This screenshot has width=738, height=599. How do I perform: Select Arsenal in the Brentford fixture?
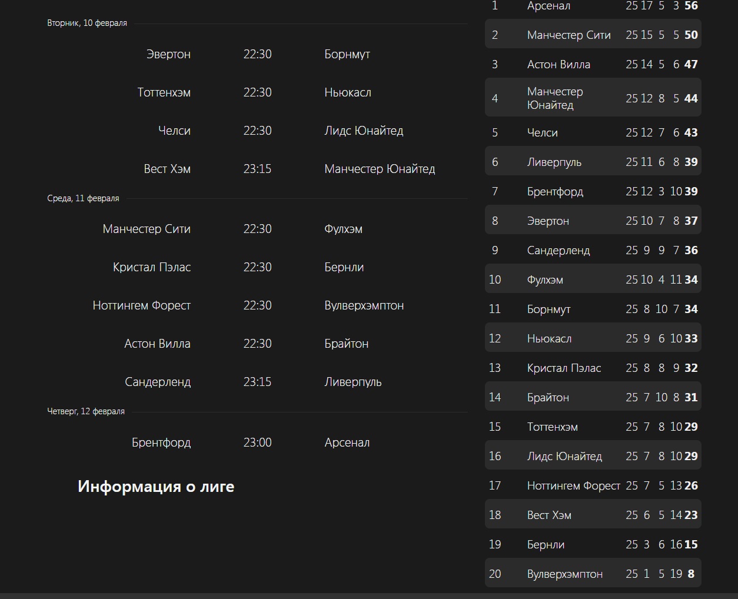[x=347, y=442]
